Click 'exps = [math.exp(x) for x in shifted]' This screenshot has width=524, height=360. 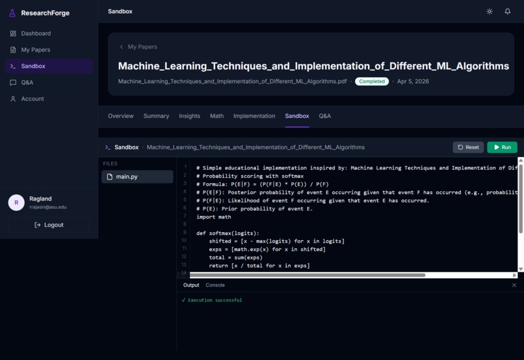267,249
